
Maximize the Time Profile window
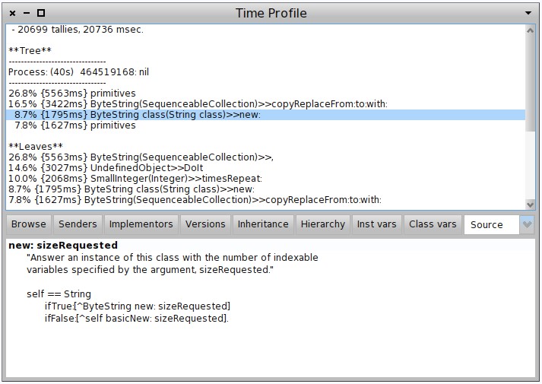click(x=40, y=13)
